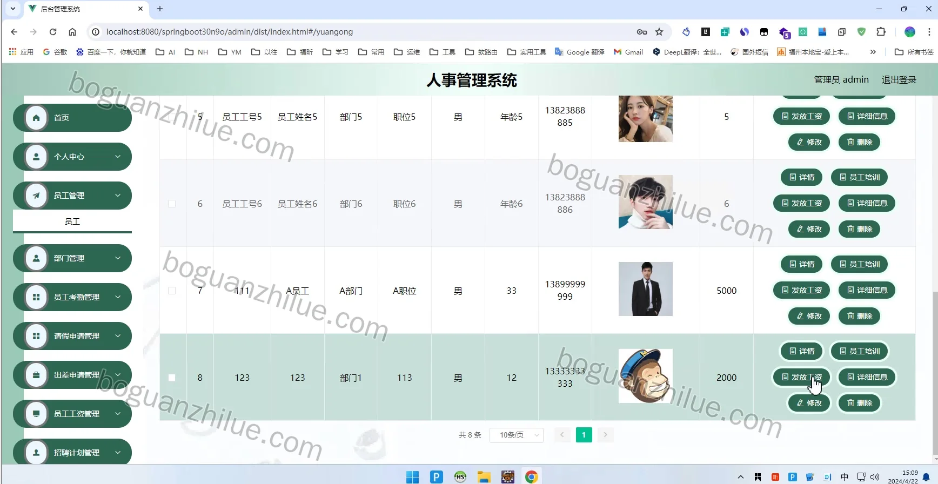Bookmark this page with the star icon
The height and width of the screenshot is (484, 938).
[659, 32]
